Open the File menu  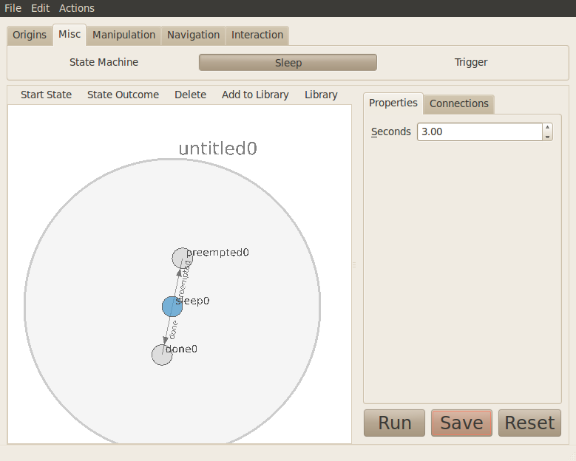(13, 8)
